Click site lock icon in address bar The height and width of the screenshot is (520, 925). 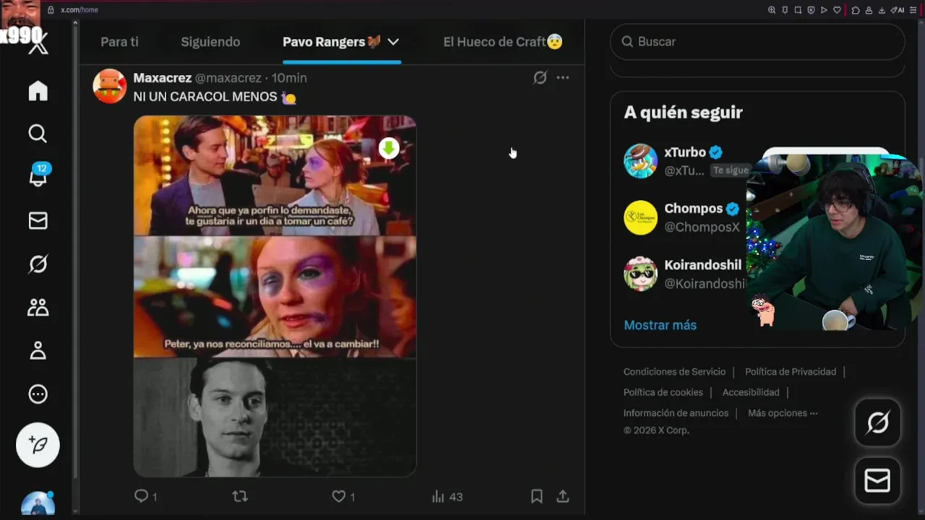pos(51,10)
